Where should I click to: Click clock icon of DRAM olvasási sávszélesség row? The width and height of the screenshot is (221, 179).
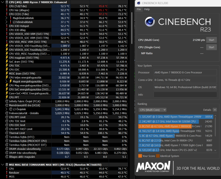click(7, 149)
